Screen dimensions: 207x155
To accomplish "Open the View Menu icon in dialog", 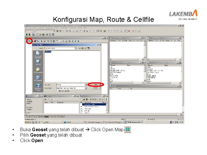I will (x=89, y=49).
